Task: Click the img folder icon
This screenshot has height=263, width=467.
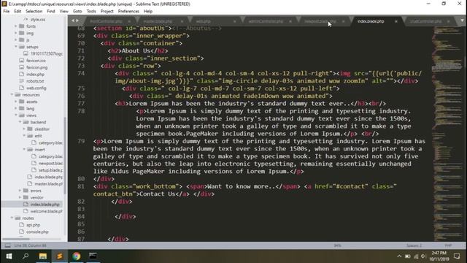Action: point(21,33)
